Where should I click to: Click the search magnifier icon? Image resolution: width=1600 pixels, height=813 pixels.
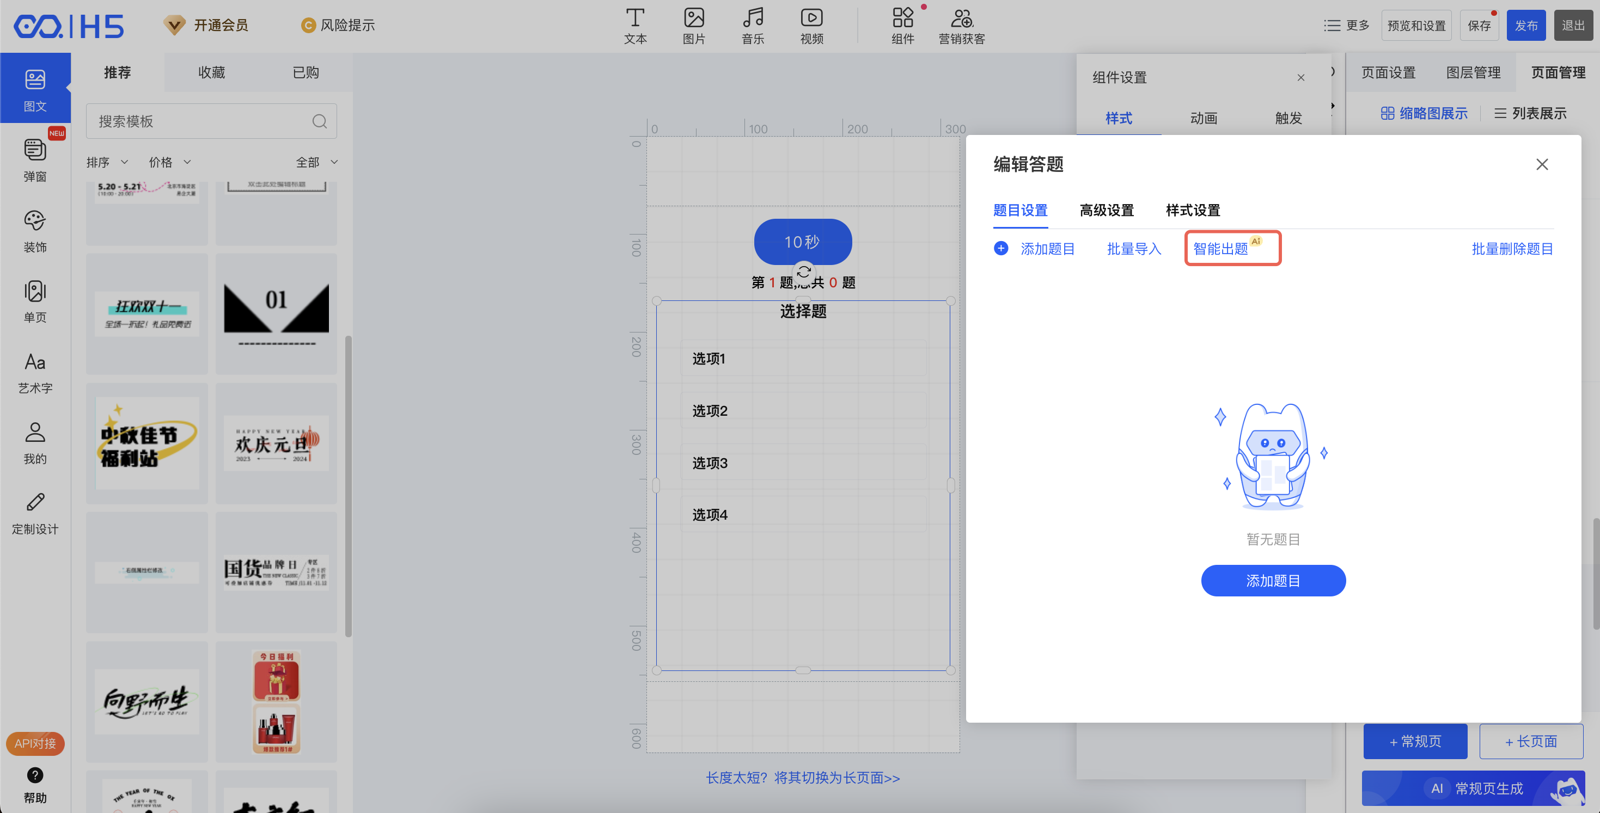point(319,121)
